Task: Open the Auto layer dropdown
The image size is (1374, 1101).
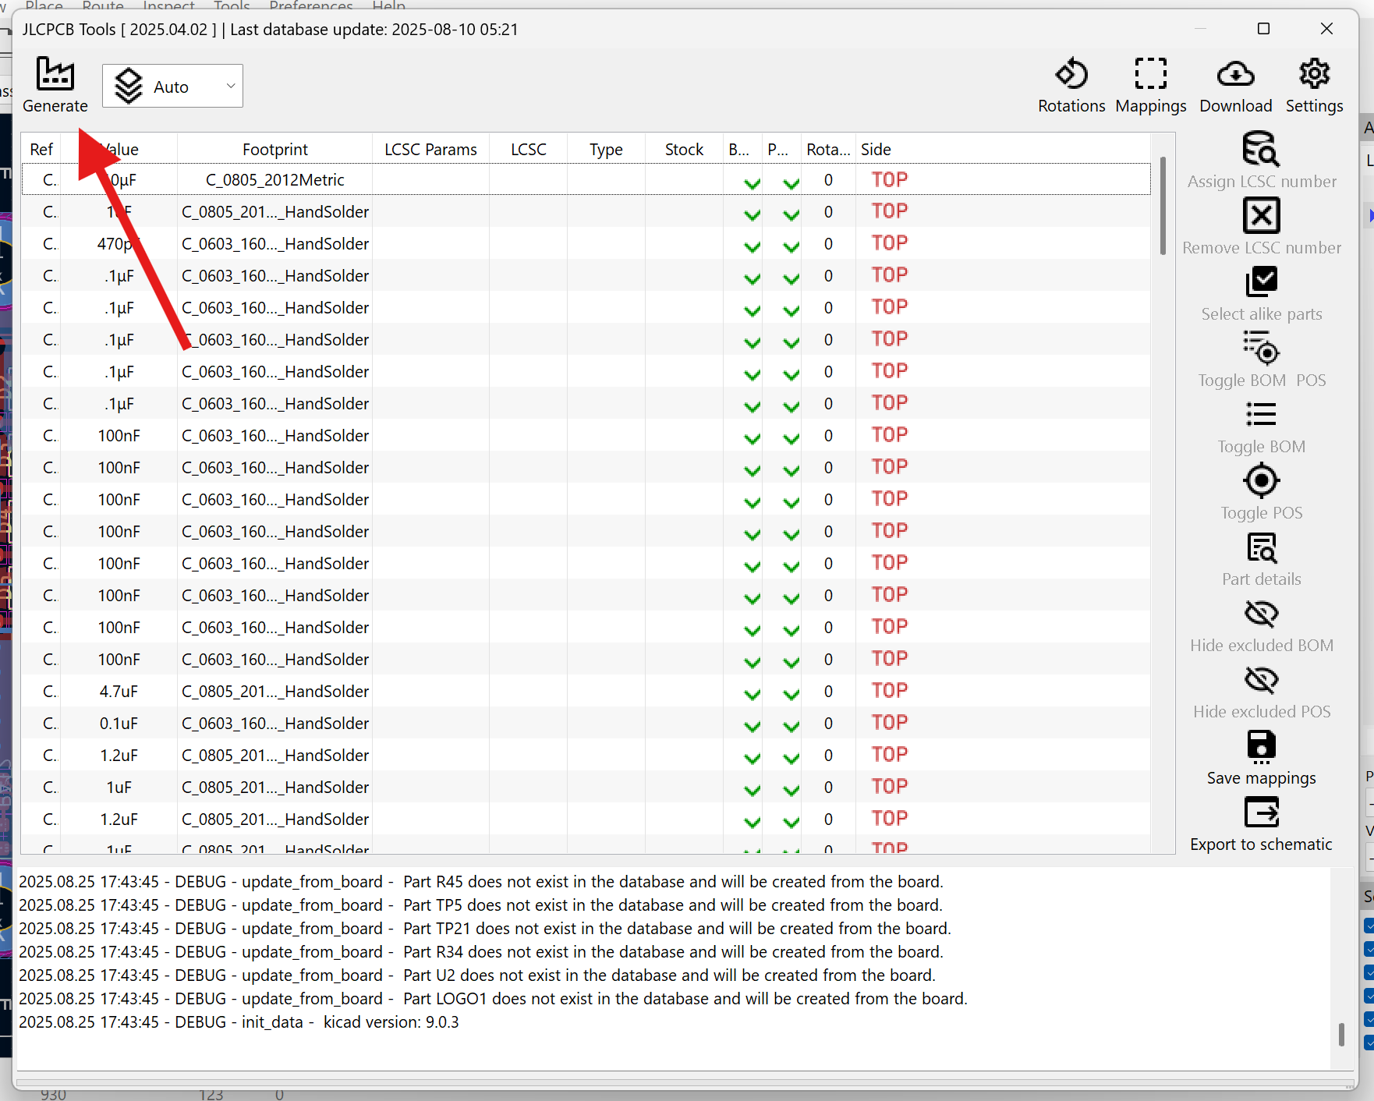Action: (172, 87)
